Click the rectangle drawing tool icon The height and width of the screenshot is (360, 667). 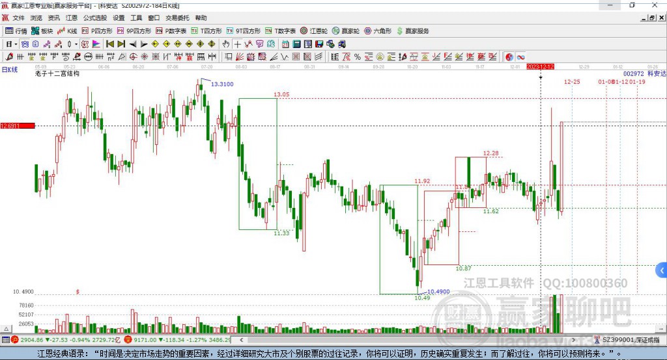tap(229, 57)
